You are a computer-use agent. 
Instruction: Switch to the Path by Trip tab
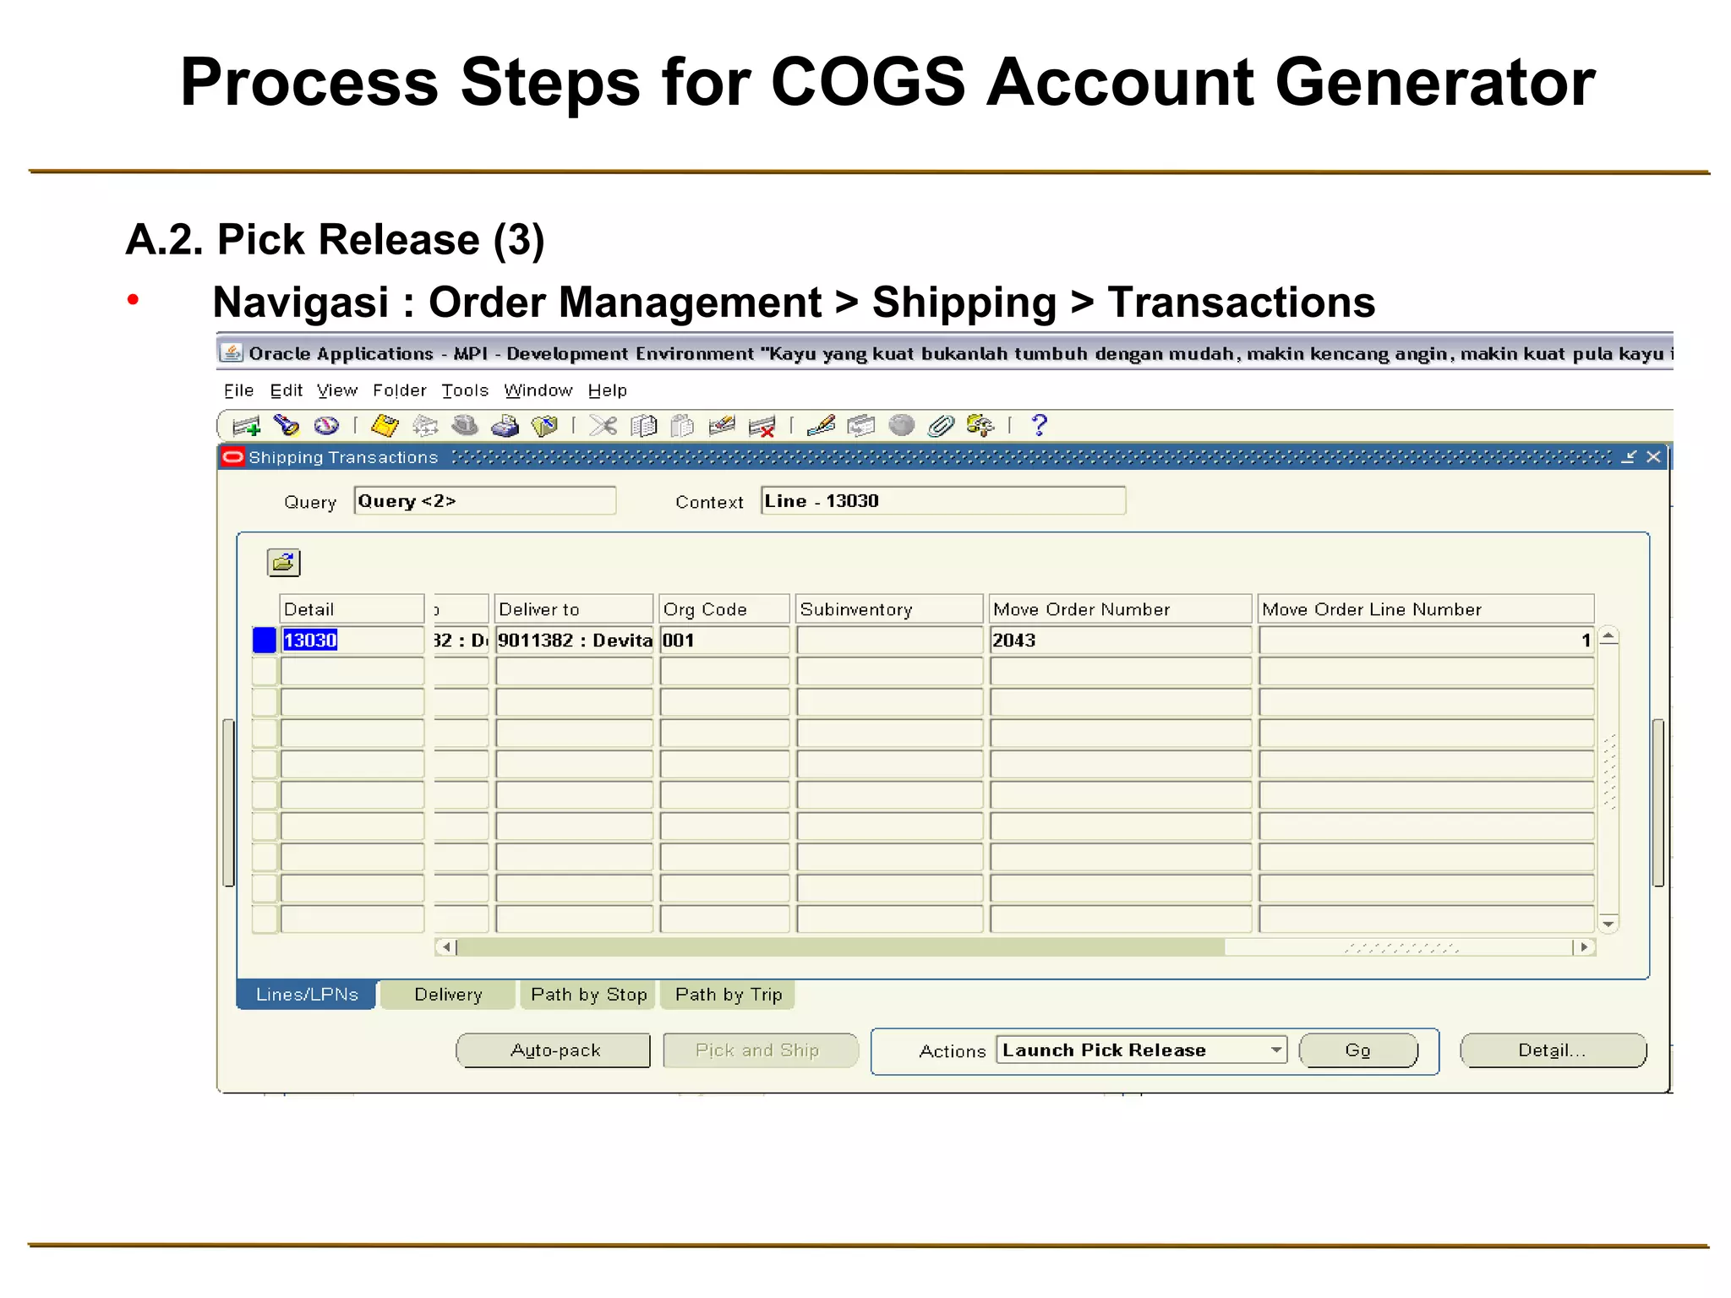click(x=729, y=995)
